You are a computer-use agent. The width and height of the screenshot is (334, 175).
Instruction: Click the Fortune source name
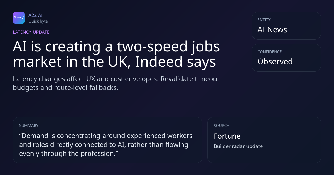(227, 136)
